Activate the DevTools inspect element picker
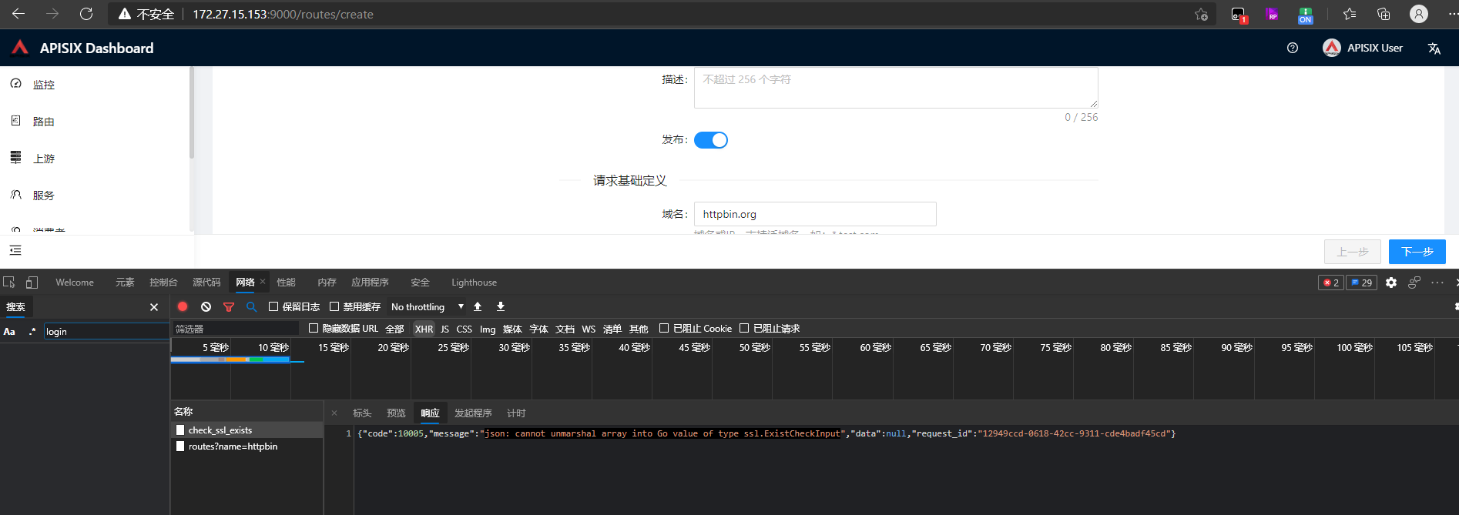1459x515 pixels. pyautogui.click(x=9, y=283)
